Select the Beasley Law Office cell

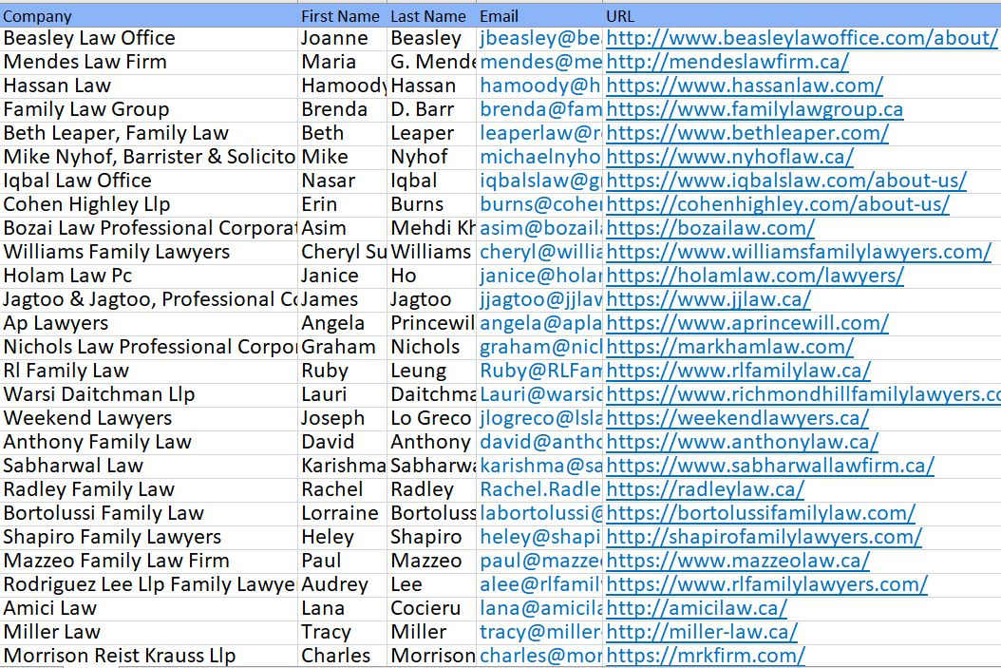pyautogui.click(x=149, y=38)
